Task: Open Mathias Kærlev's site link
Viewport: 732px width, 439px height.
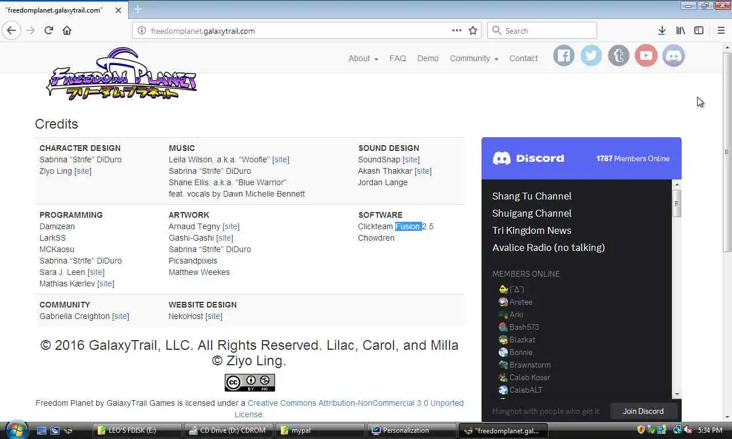Action: point(106,284)
